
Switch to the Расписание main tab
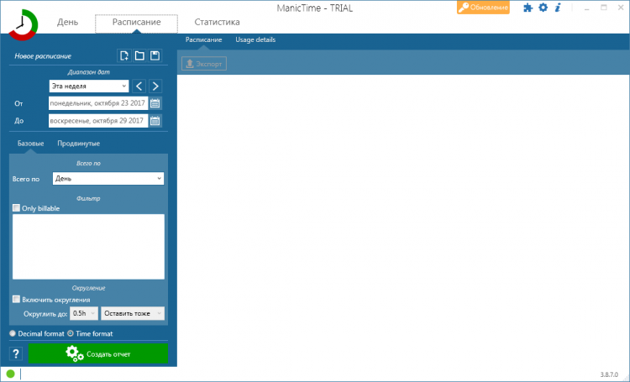(136, 23)
